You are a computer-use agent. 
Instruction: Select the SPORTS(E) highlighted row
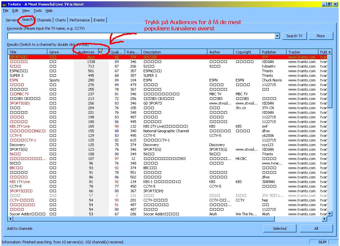tap(168, 57)
